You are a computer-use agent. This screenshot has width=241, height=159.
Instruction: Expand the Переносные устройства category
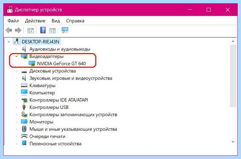coord(16,144)
